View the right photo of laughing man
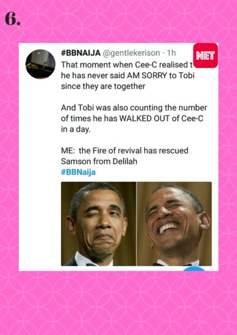 tap(174, 224)
